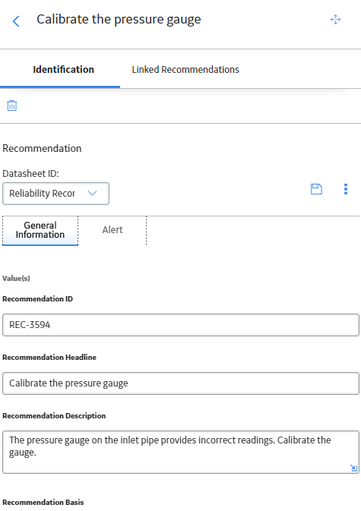Screen dimensions: 361x511
Task: Select the General Information section tab
Action: coord(40,230)
